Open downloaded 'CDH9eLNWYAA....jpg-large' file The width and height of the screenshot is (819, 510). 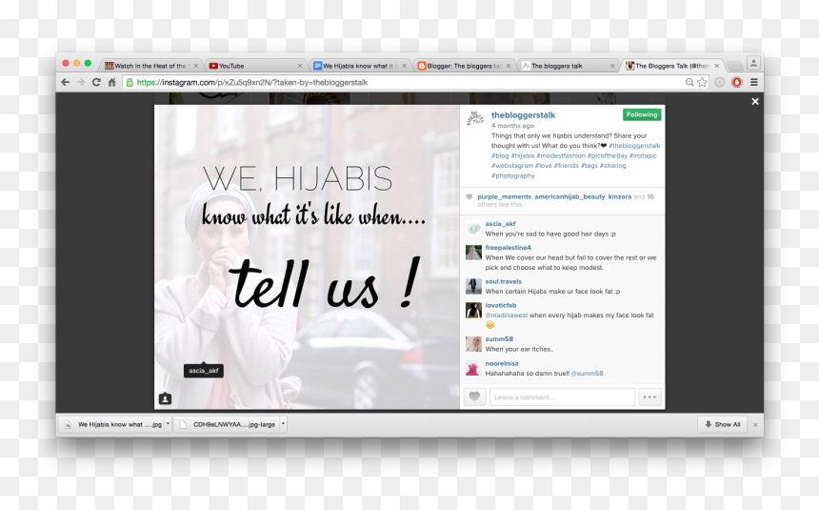pyautogui.click(x=229, y=424)
